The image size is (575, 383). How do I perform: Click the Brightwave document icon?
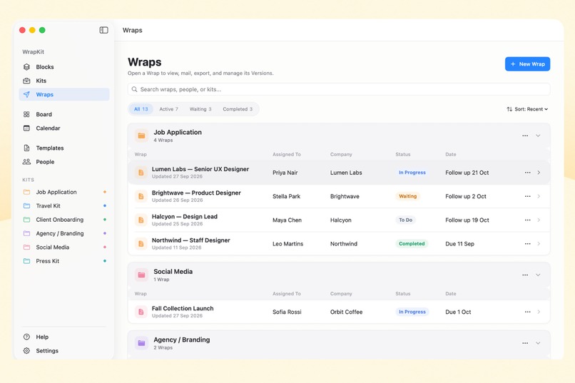click(x=141, y=196)
